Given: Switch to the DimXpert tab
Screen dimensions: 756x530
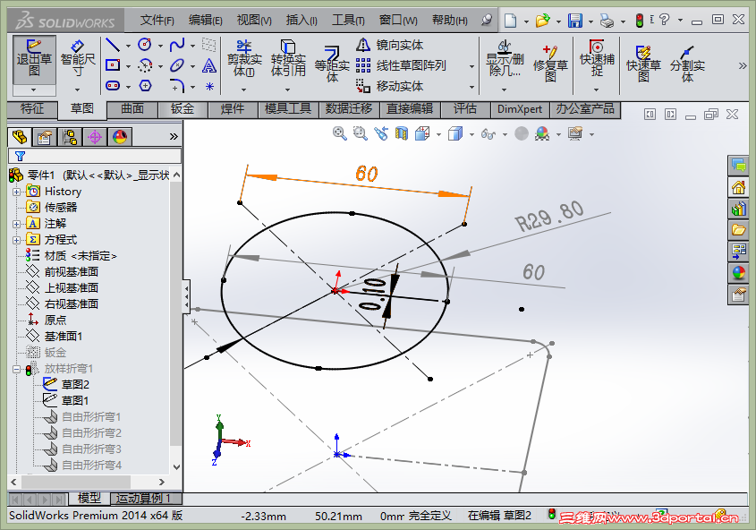Looking at the screenshot, I should point(520,109).
